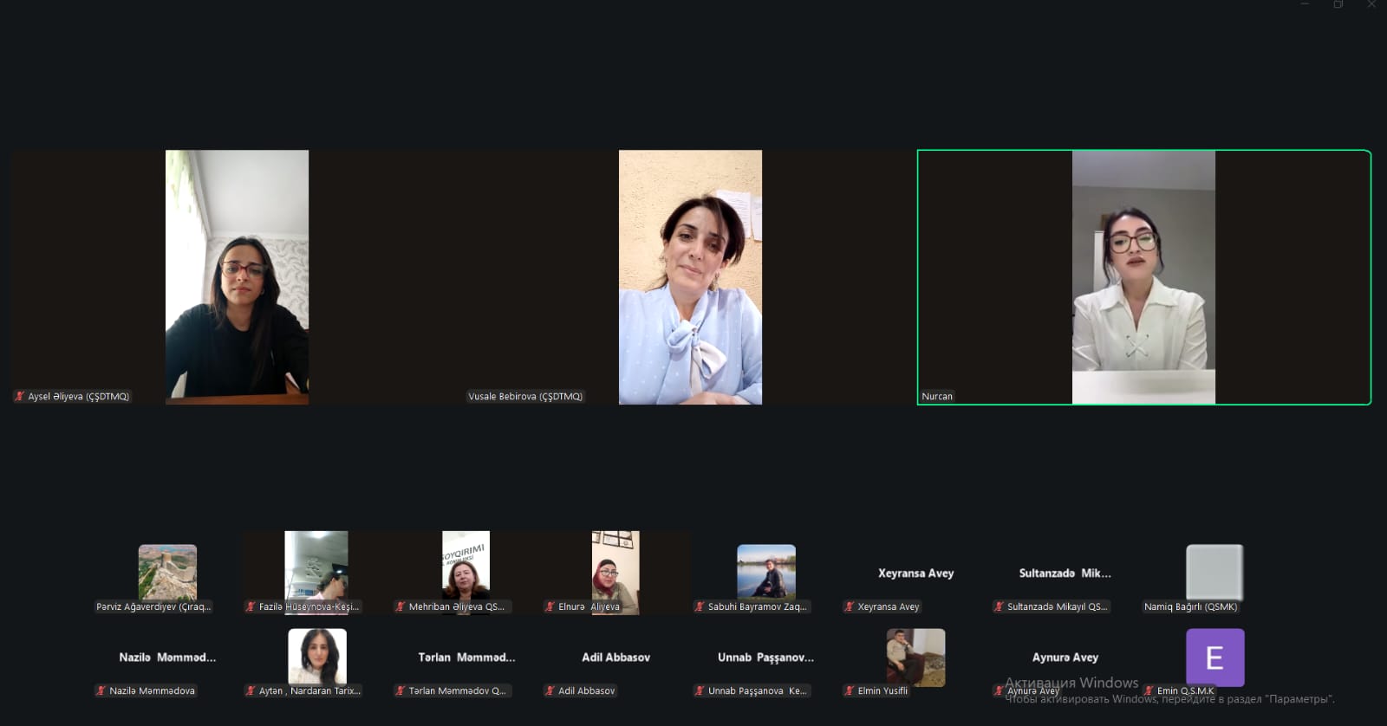Click muted mic icon beside Aysel Əliyeva
Viewport: 1387px width, 726px height.
(x=19, y=396)
